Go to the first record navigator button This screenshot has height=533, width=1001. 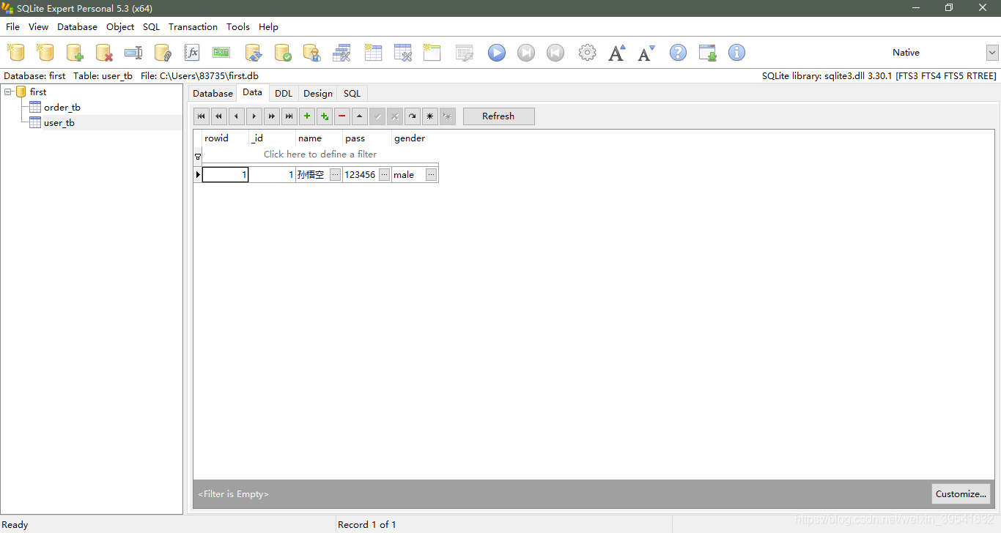[x=202, y=116]
